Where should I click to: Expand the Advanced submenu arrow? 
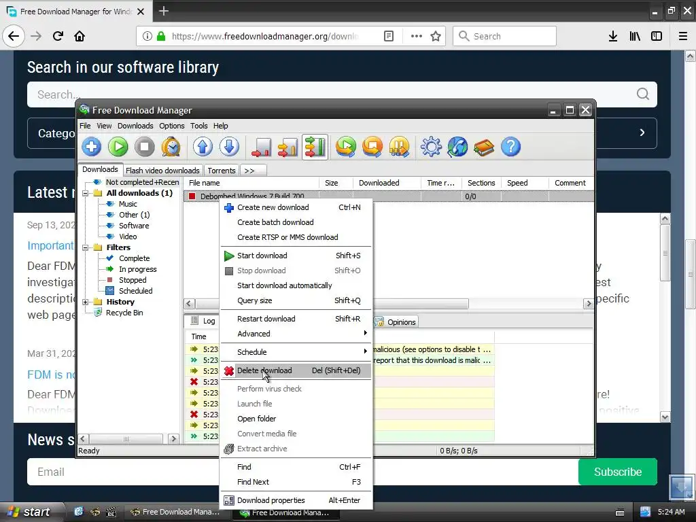coord(365,333)
